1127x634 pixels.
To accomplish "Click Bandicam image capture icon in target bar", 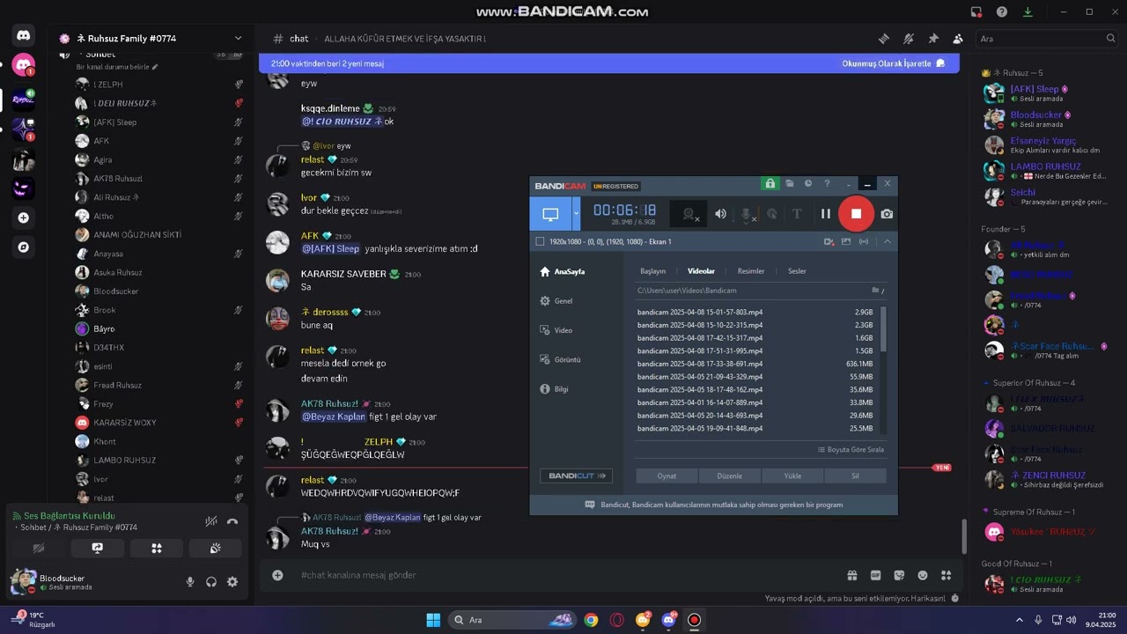I will point(846,241).
